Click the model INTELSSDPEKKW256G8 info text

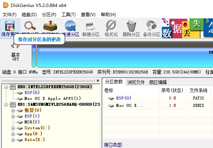tap(73, 72)
